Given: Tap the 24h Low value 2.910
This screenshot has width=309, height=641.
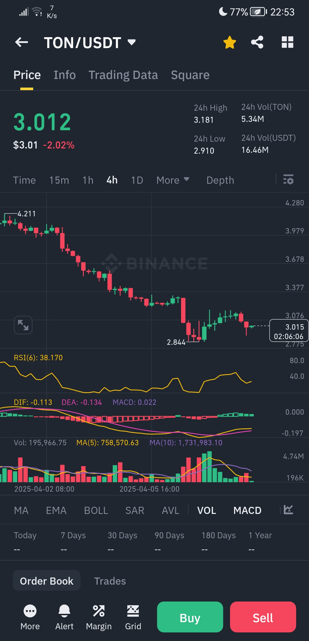Looking at the screenshot, I should (x=204, y=151).
